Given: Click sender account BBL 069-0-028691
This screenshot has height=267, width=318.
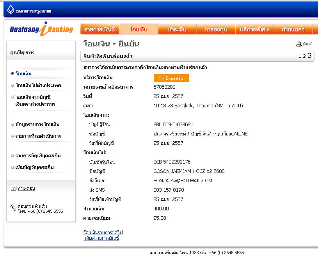Looking at the screenshot, I should [173, 125].
